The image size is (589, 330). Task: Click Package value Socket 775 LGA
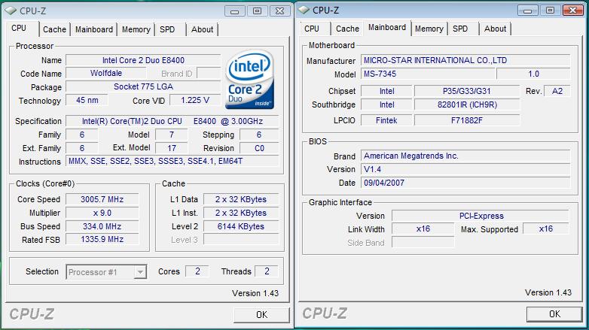pyautogui.click(x=143, y=87)
